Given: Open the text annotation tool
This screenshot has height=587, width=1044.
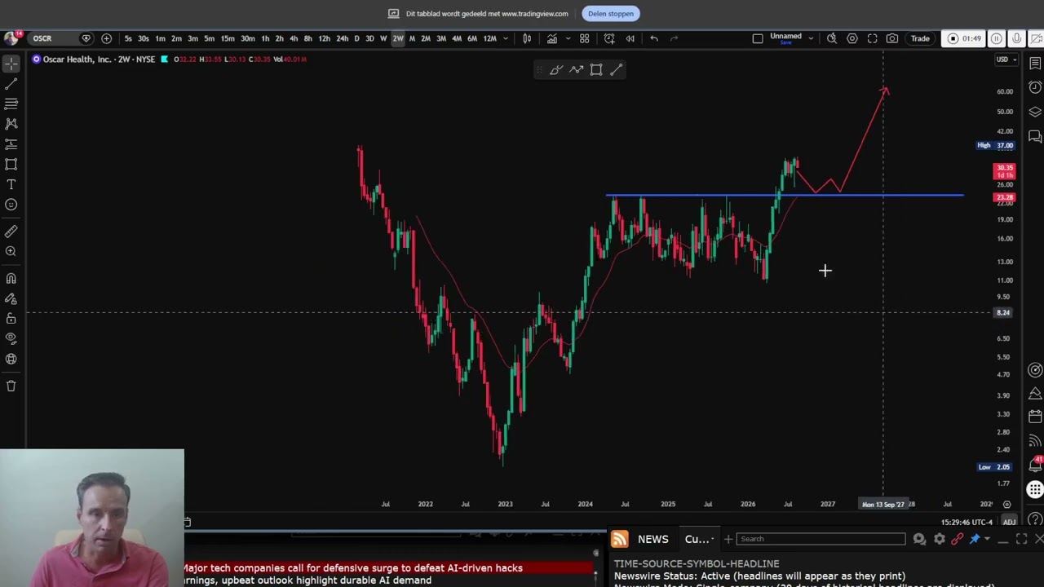Looking at the screenshot, I should click(x=11, y=184).
